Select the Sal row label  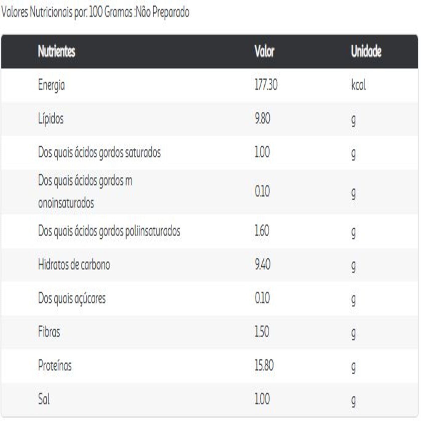click(x=44, y=399)
